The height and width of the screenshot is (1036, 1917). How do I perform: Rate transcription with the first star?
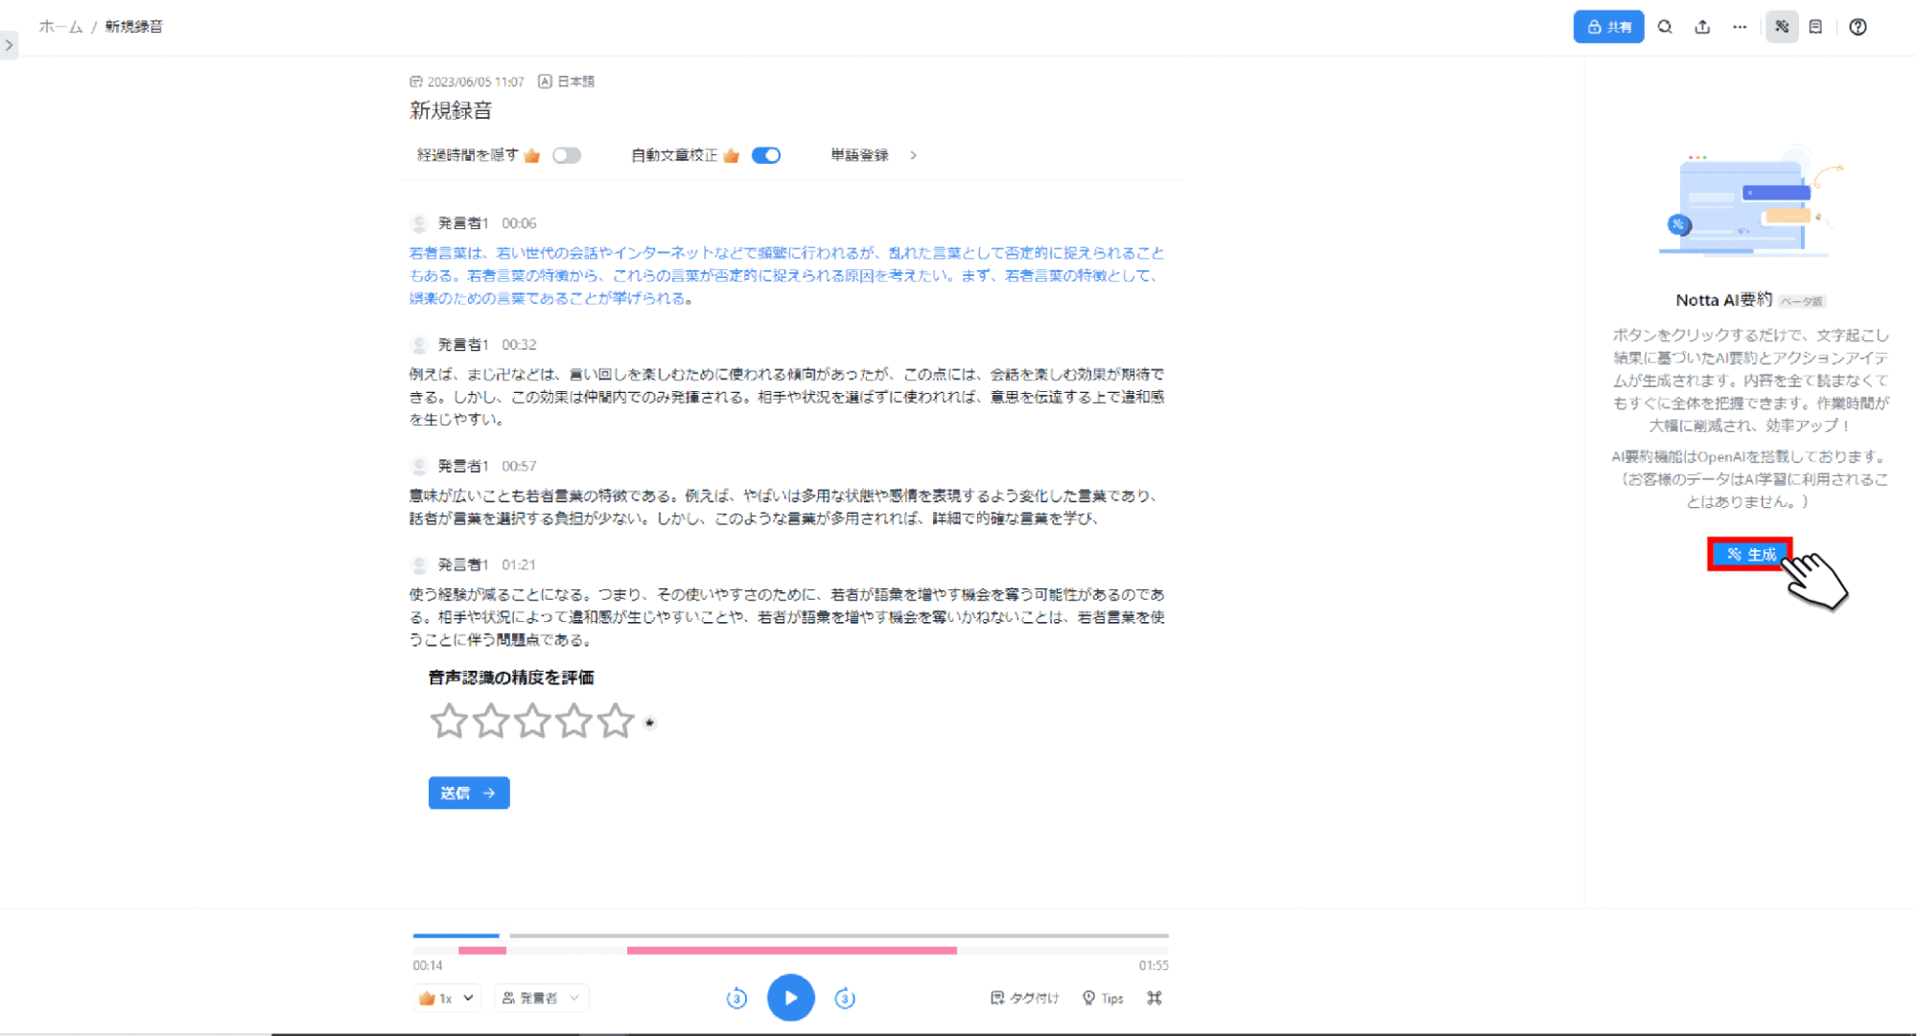[x=449, y=721]
